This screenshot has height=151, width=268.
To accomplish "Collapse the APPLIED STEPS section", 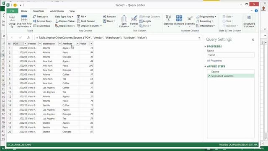I will pos(205,66).
